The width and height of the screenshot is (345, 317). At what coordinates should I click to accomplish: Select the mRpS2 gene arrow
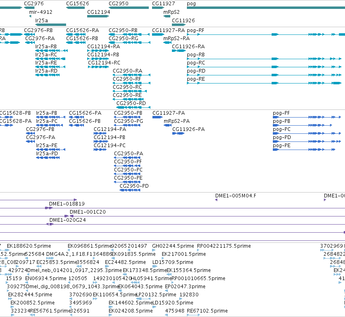[x=167, y=16]
